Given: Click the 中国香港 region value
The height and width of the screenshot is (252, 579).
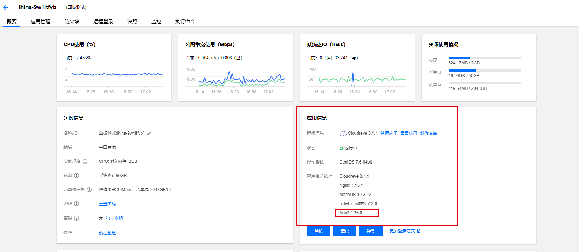Looking at the screenshot, I should point(107,147).
